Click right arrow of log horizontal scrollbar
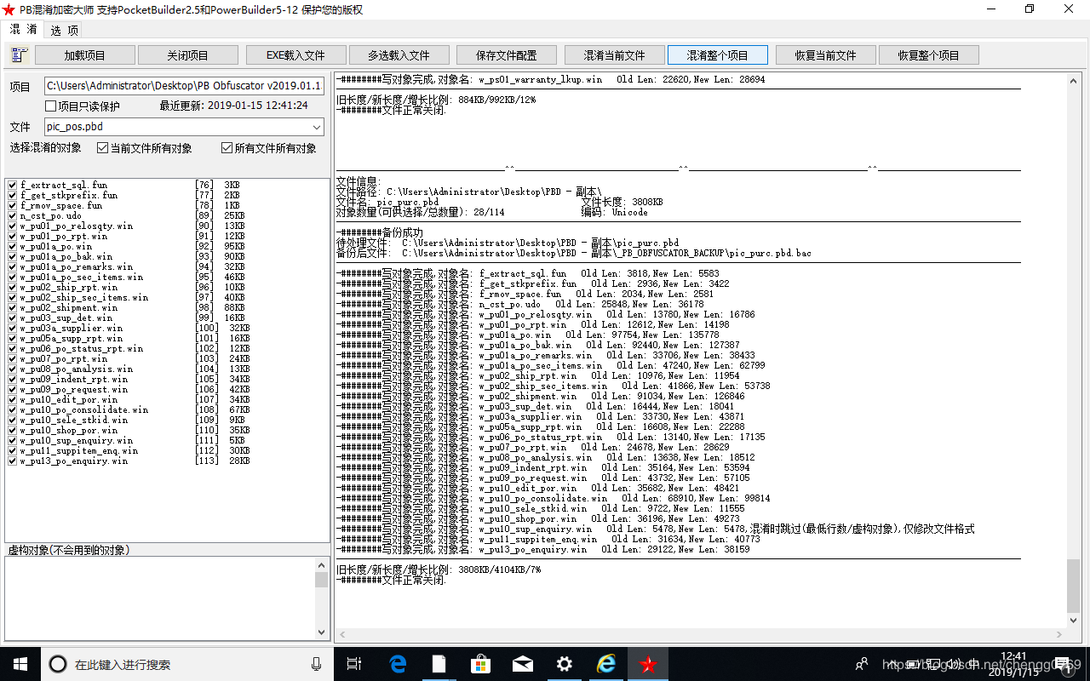The image size is (1090, 681). [x=1059, y=635]
